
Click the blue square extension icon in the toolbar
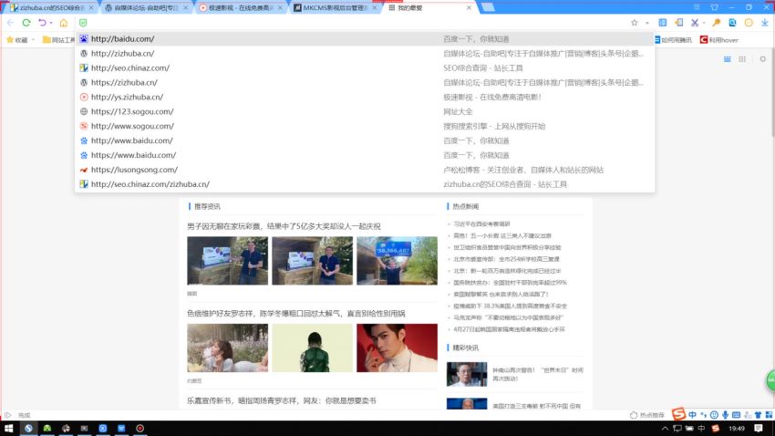pos(662,23)
